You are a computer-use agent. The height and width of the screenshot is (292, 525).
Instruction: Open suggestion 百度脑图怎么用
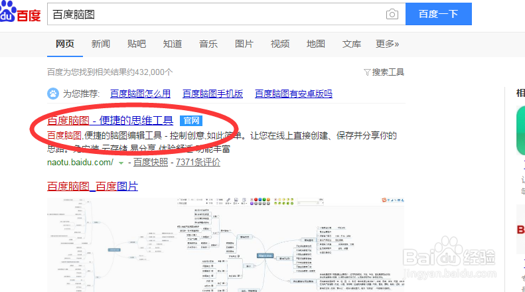pyautogui.click(x=140, y=94)
